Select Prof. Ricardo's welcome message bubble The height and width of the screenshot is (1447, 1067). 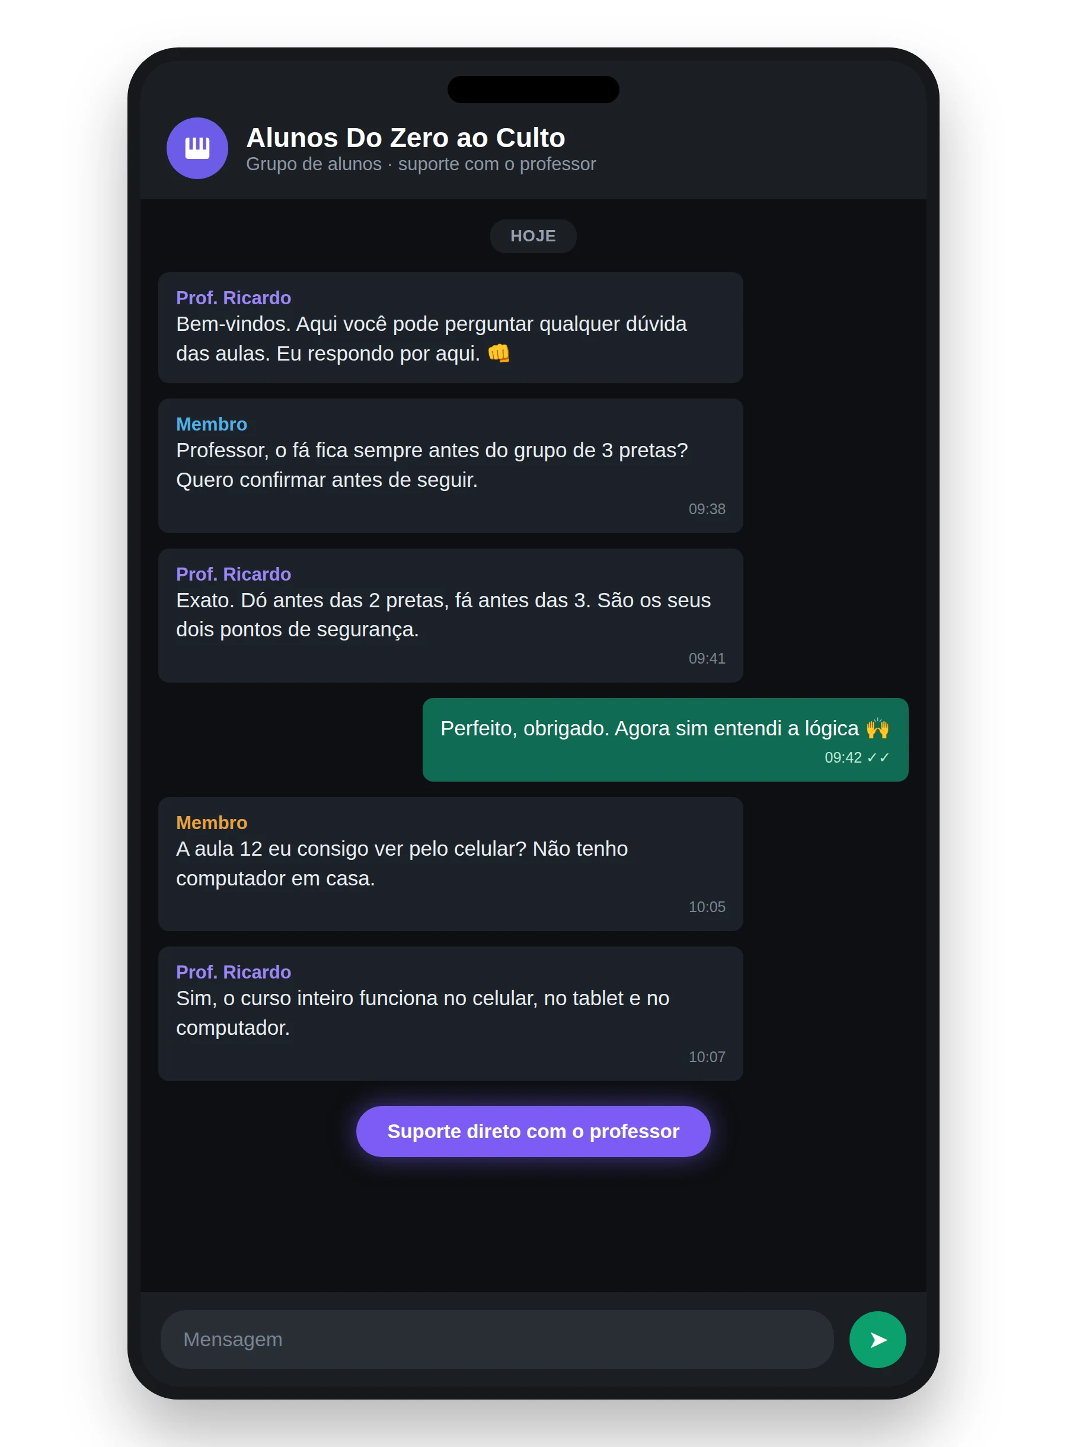click(x=450, y=327)
